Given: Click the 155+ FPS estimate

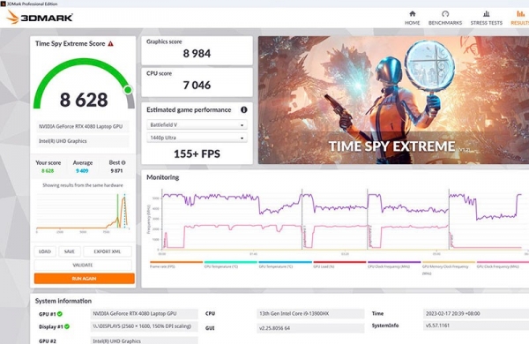Looking at the screenshot, I should tap(197, 154).
